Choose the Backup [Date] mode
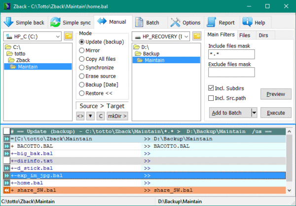The width and height of the screenshot is (296, 206). [99, 84]
